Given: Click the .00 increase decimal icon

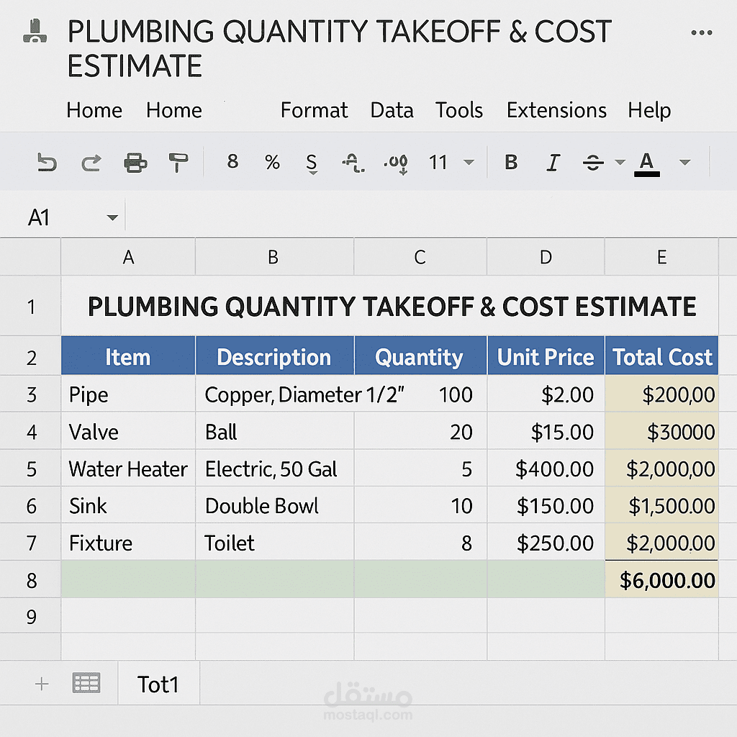Looking at the screenshot, I should point(396,163).
